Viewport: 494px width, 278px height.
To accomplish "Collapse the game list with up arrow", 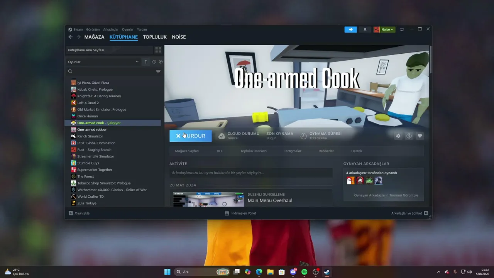I will point(146,62).
